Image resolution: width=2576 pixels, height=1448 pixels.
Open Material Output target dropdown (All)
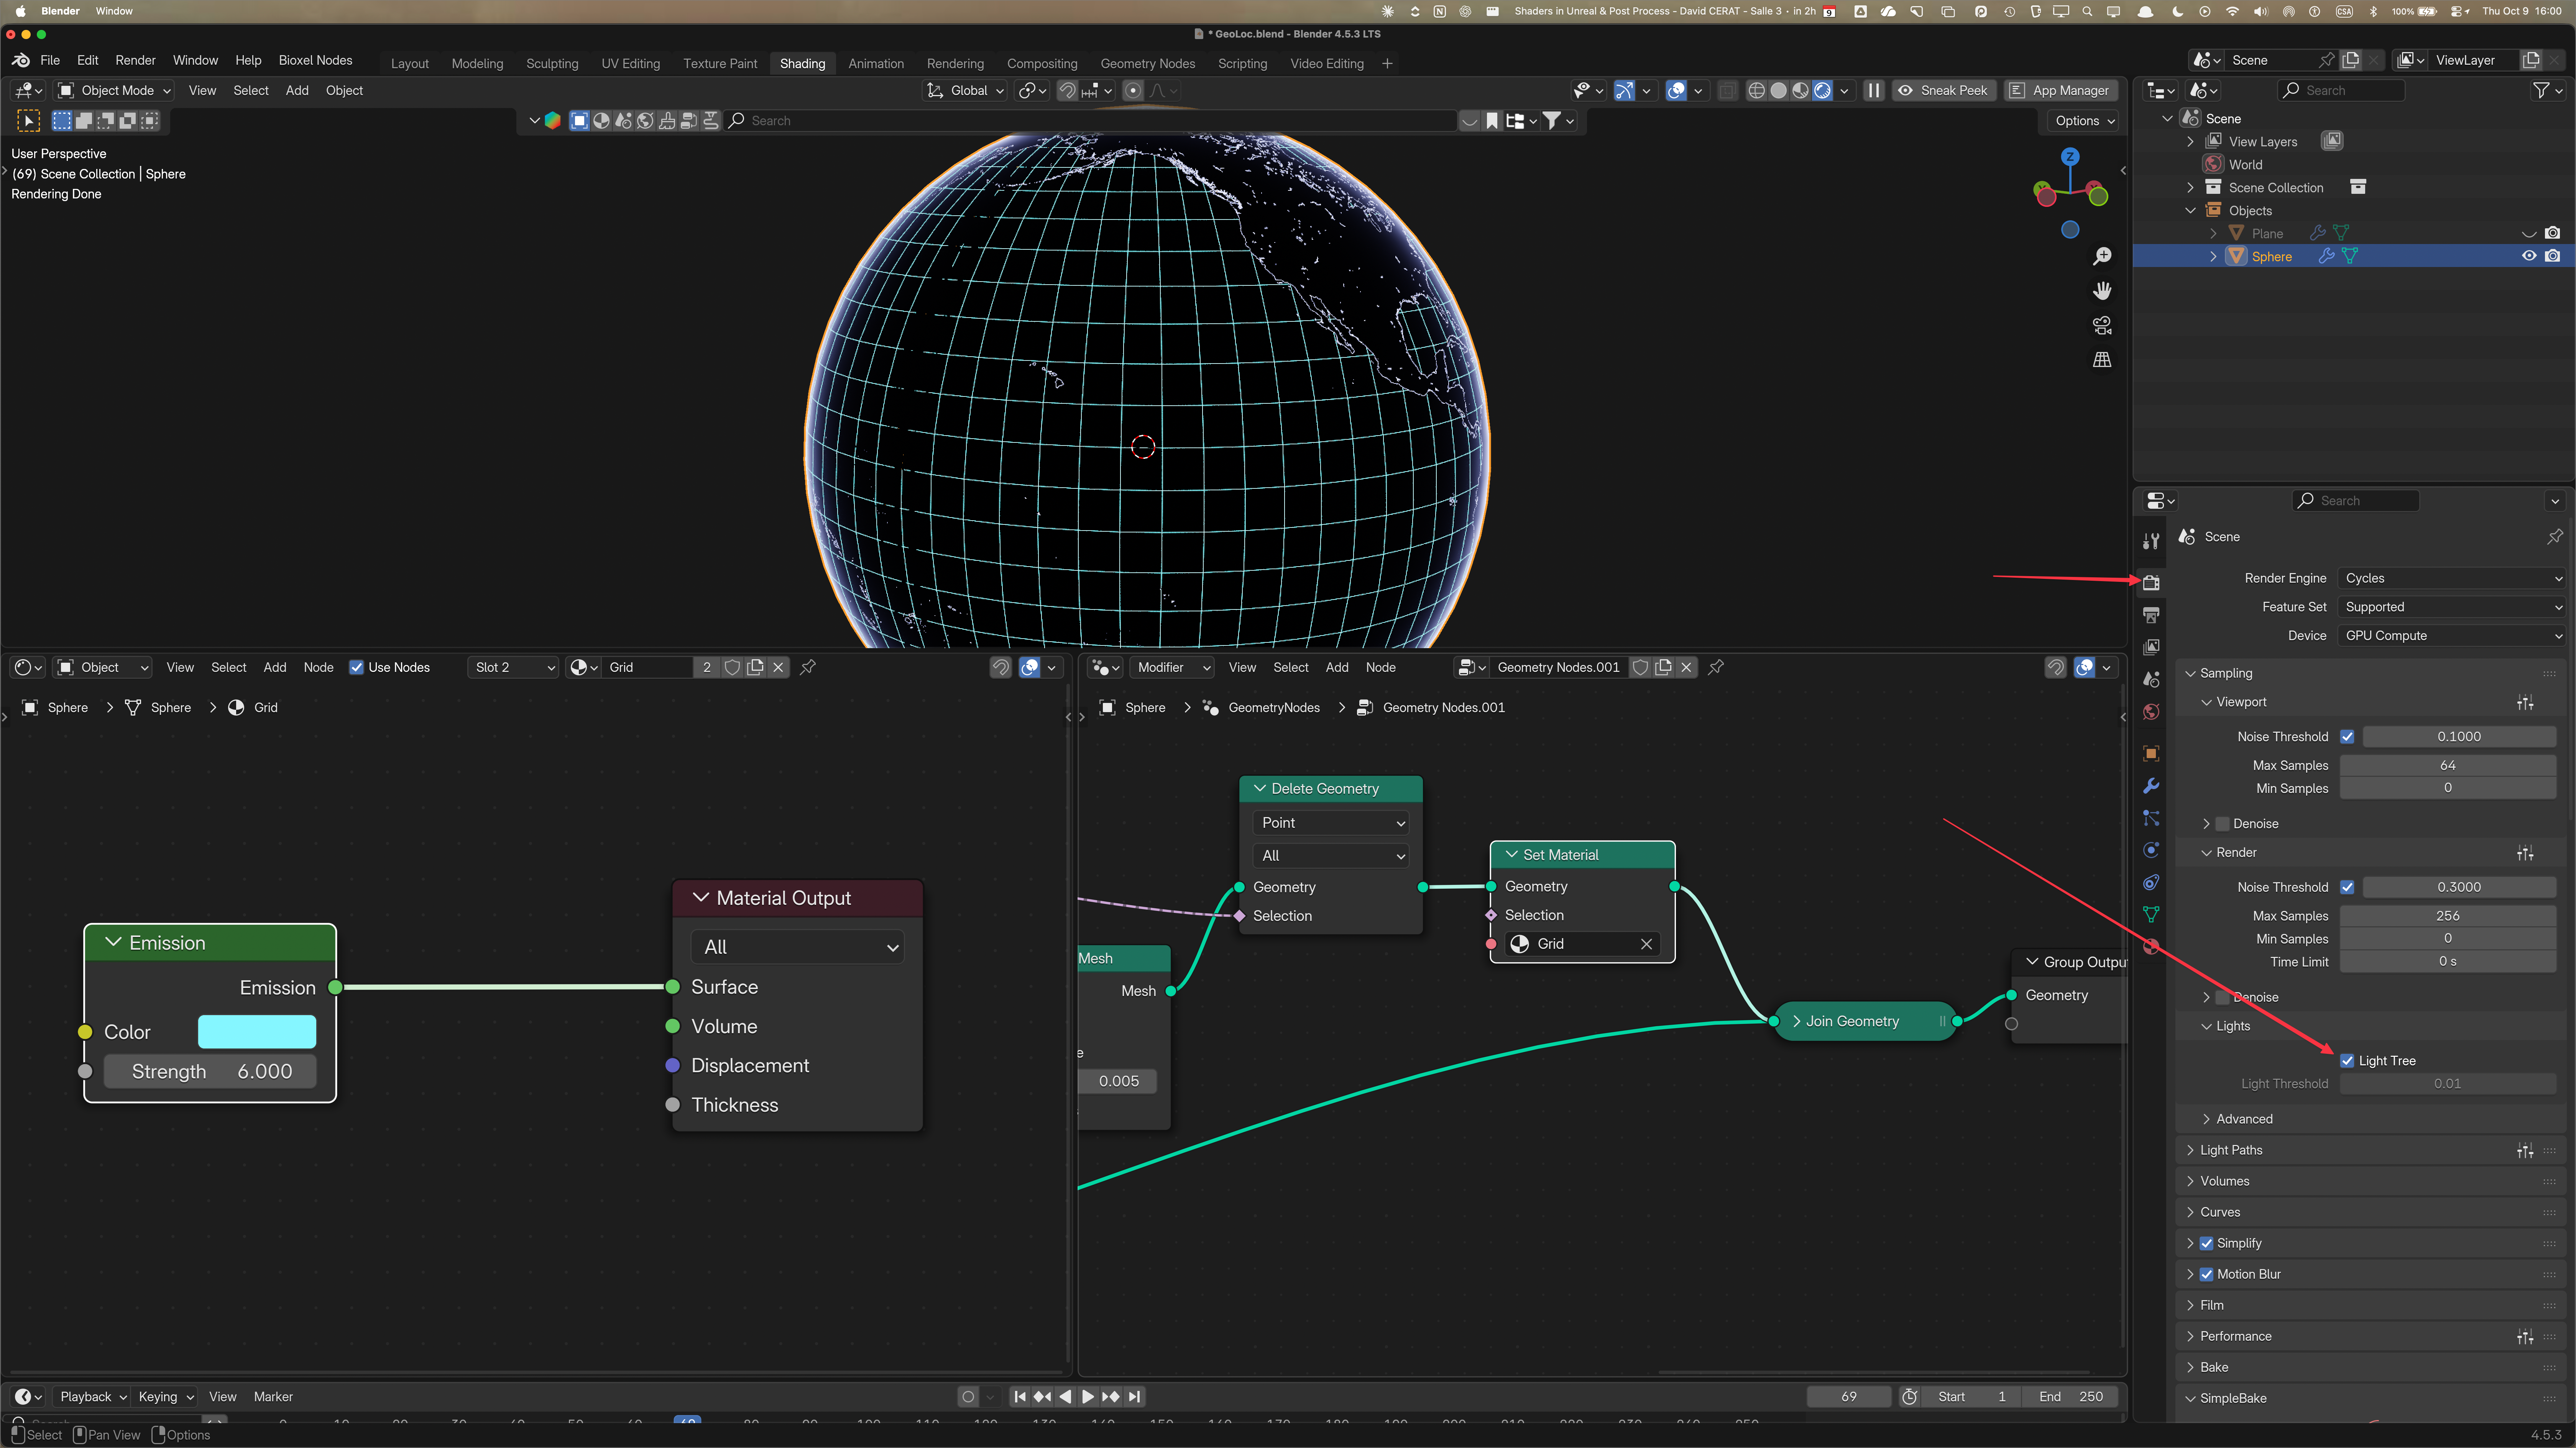click(798, 947)
